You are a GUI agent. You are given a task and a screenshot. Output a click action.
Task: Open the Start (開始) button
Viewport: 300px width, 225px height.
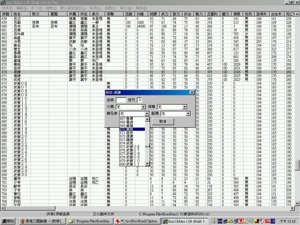(x=8, y=221)
